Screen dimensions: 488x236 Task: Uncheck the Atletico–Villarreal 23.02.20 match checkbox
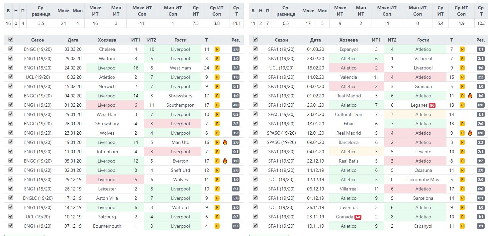[255, 58]
